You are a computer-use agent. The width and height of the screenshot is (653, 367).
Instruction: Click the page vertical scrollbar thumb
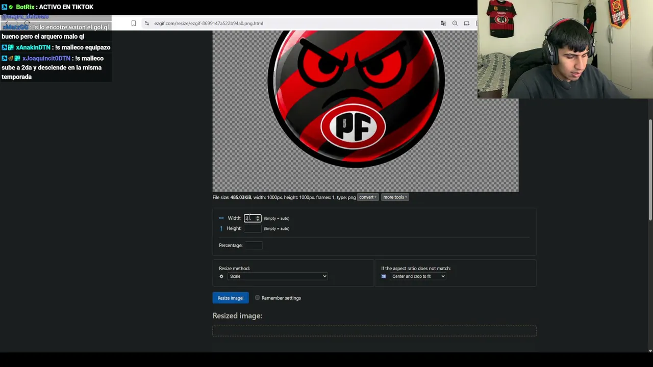tap(650, 171)
